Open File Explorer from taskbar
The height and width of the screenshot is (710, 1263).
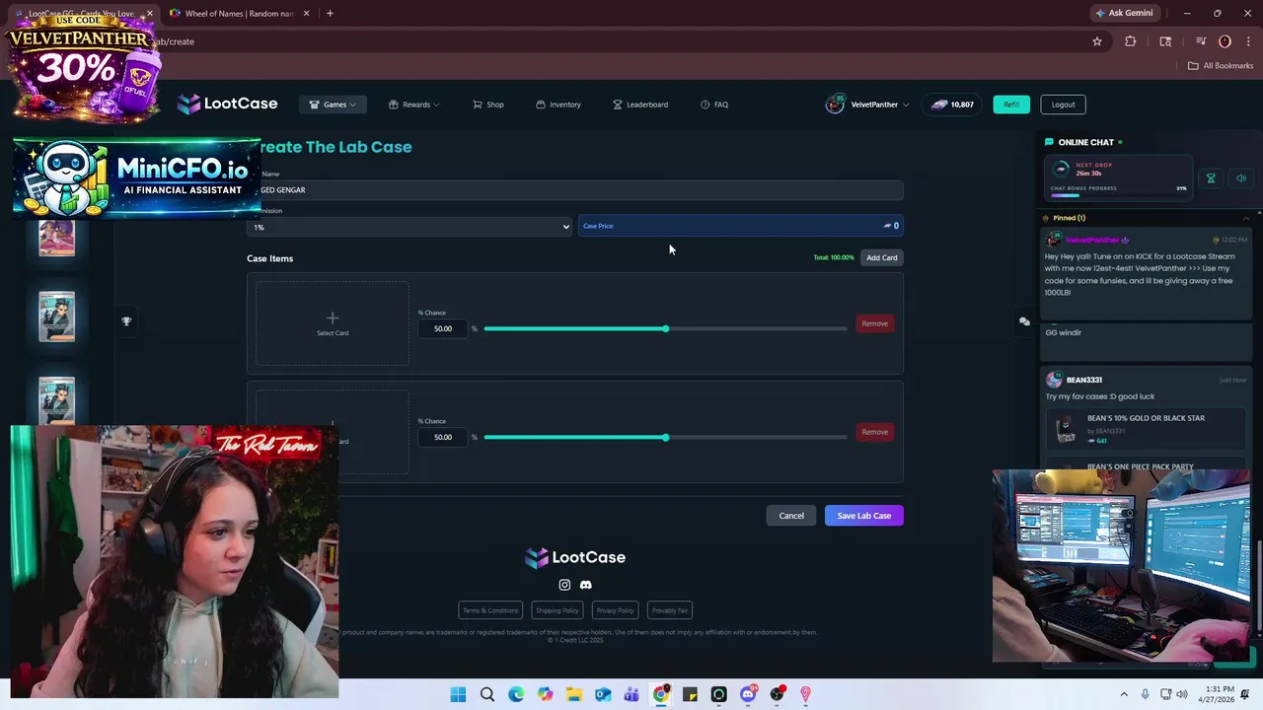pos(574,695)
